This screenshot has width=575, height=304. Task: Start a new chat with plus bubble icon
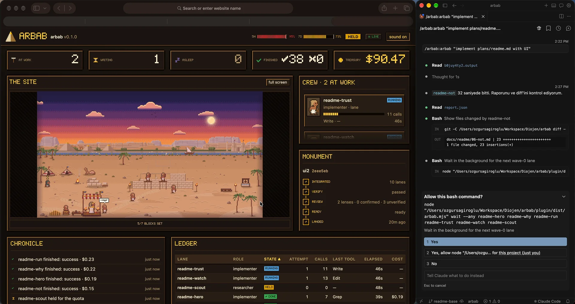pyautogui.click(x=568, y=28)
